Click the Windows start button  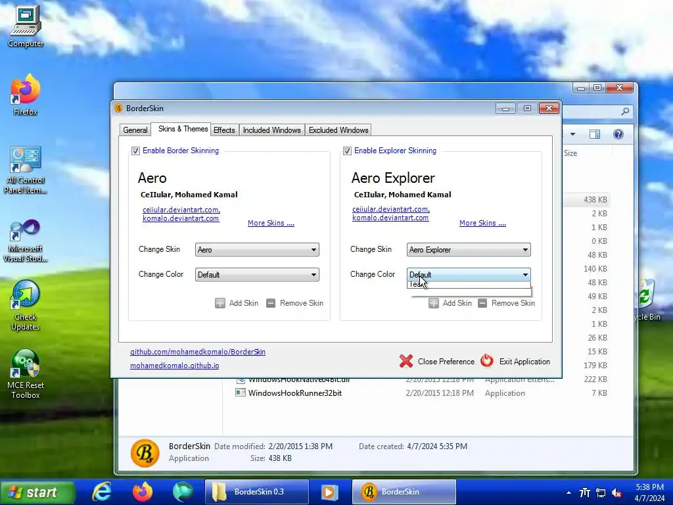click(x=38, y=492)
